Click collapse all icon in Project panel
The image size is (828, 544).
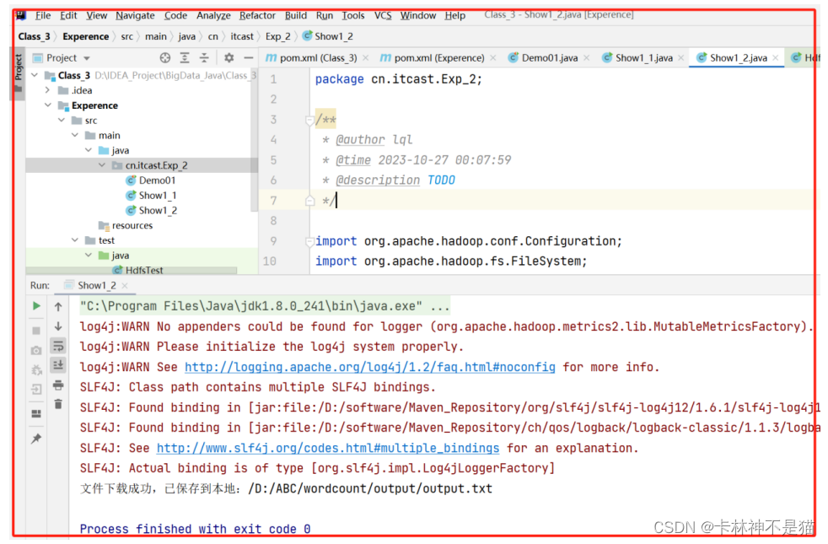click(204, 57)
